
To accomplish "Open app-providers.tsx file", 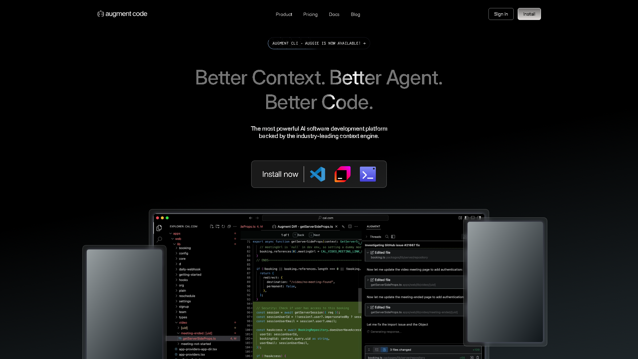I will 190,354.
